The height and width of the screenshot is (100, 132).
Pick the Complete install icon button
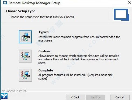[x=25, y=75]
